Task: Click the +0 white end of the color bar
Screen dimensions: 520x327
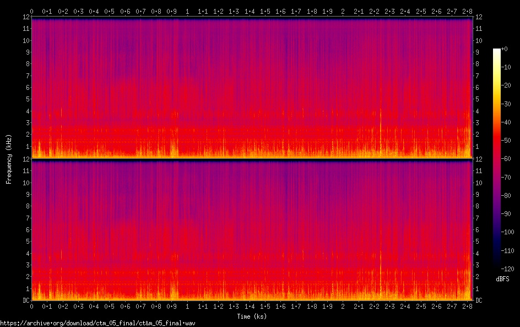Action: pyautogui.click(x=497, y=50)
